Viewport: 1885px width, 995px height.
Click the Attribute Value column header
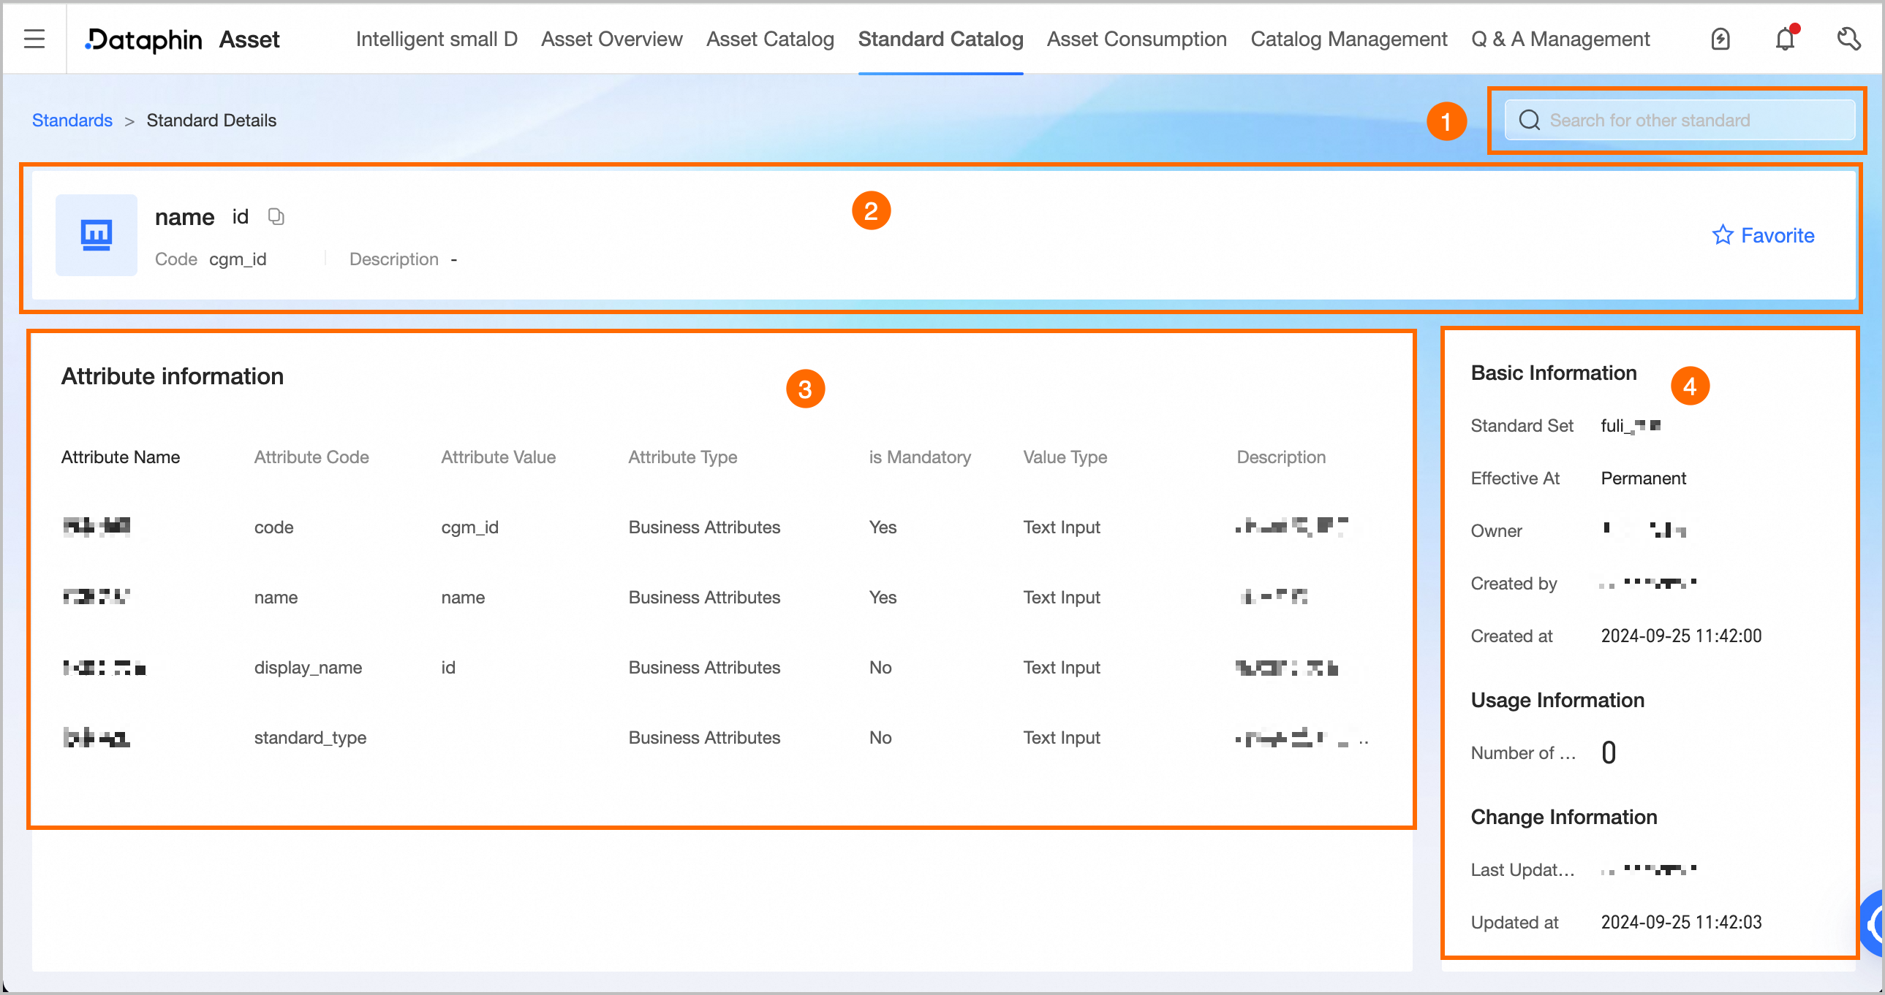[x=499, y=457]
